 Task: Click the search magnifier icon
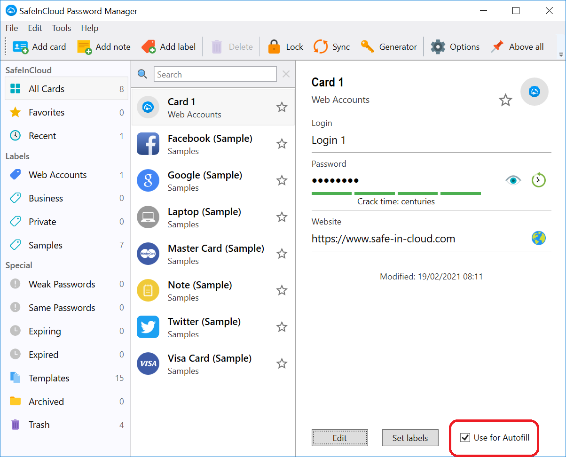[x=142, y=74]
